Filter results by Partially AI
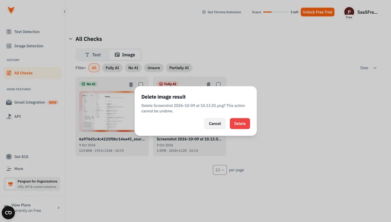 pos(179,68)
